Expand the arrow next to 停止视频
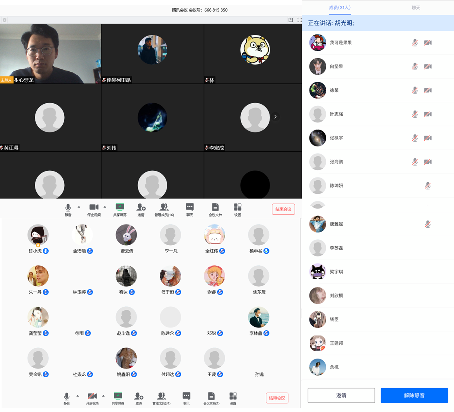The height and width of the screenshot is (412, 454). click(105, 207)
